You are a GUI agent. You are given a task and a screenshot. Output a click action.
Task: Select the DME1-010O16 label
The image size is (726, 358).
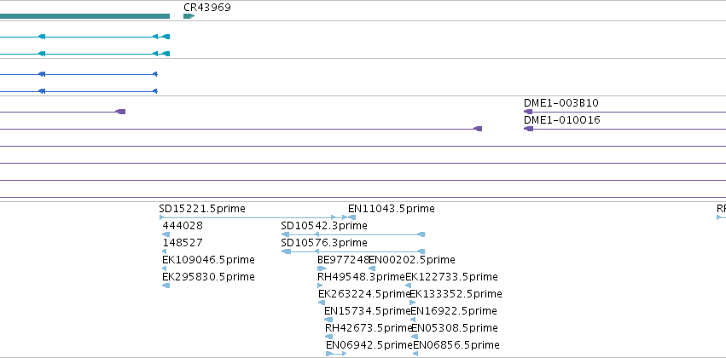[x=562, y=120]
